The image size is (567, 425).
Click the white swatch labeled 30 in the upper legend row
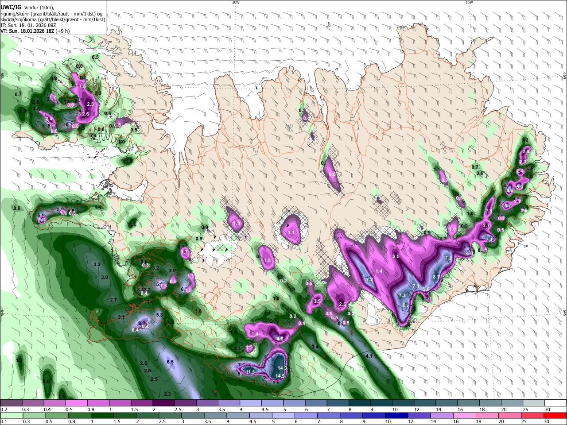click(x=555, y=403)
